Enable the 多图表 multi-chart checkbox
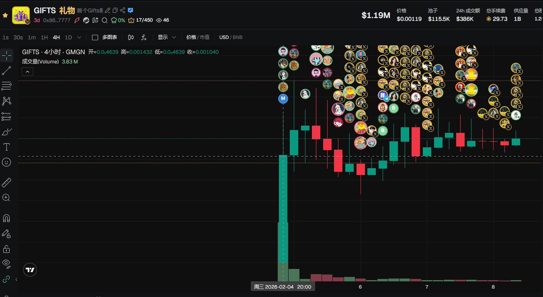Image resolution: width=543 pixels, height=297 pixels. (x=95, y=38)
